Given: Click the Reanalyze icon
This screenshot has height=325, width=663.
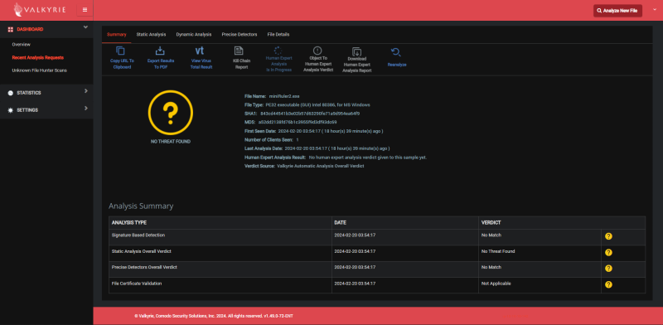Looking at the screenshot, I should (396, 52).
